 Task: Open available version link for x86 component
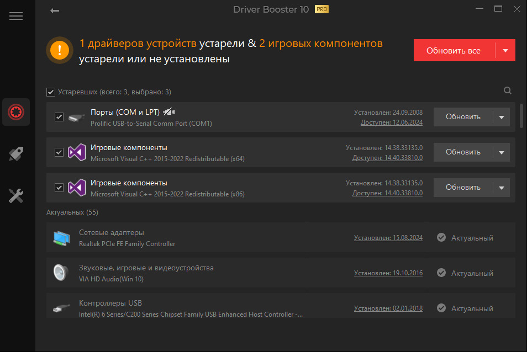pyautogui.click(x=388, y=193)
